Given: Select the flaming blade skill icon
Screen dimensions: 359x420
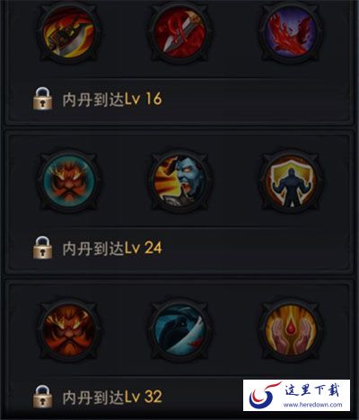Looking at the screenshot, I should [x=69, y=33].
